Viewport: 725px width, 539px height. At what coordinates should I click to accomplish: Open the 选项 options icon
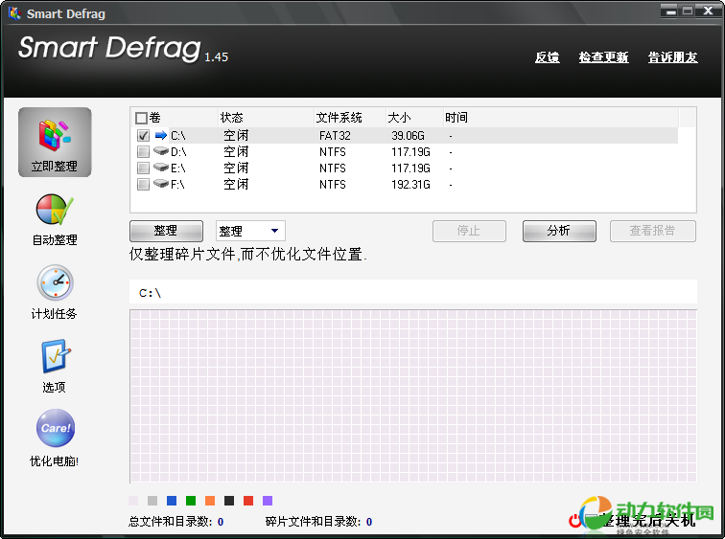pos(55,357)
